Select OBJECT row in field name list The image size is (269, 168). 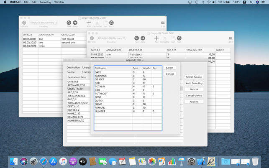[128, 79]
